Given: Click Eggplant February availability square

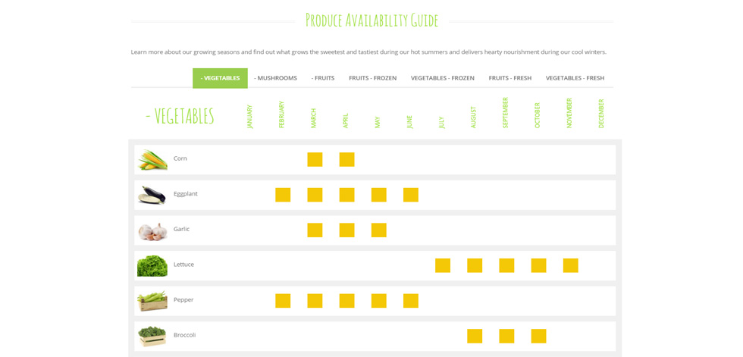Looking at the screenshot, I should pos(283,195).
